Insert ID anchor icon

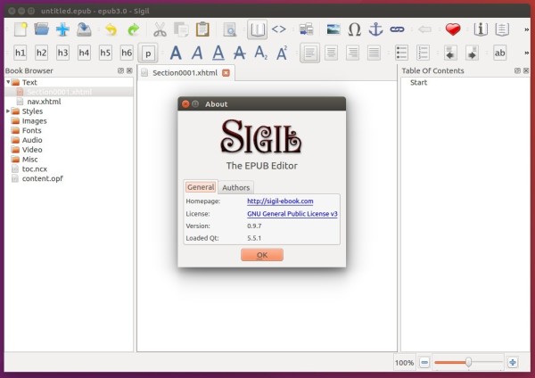pos(375,29)
